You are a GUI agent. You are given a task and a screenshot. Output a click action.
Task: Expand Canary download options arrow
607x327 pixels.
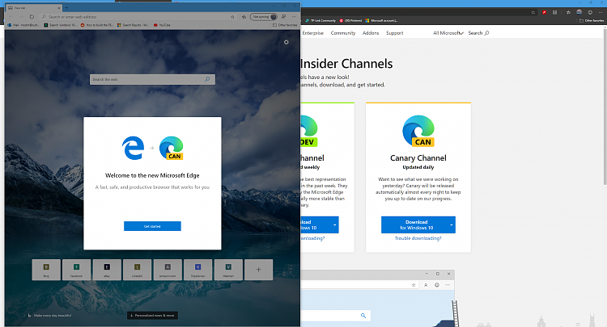pyautogui.click(x=452, y=224)
